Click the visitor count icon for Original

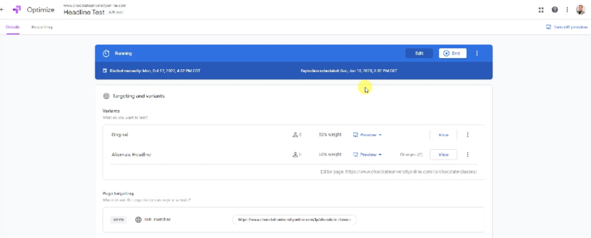tap(295, 135)
